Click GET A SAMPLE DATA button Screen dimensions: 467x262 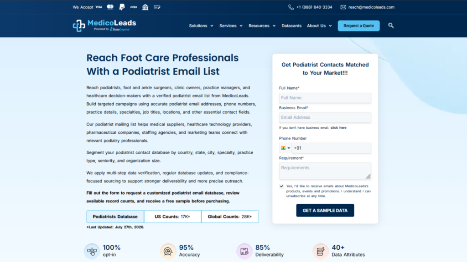325,210
